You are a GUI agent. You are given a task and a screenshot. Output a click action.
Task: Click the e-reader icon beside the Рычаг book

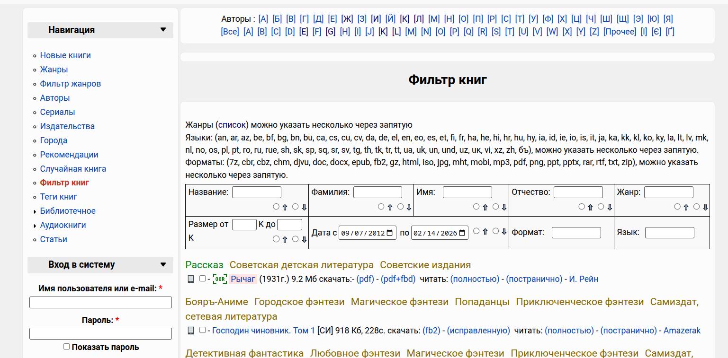pyautogui.click(x=191, y=279)
